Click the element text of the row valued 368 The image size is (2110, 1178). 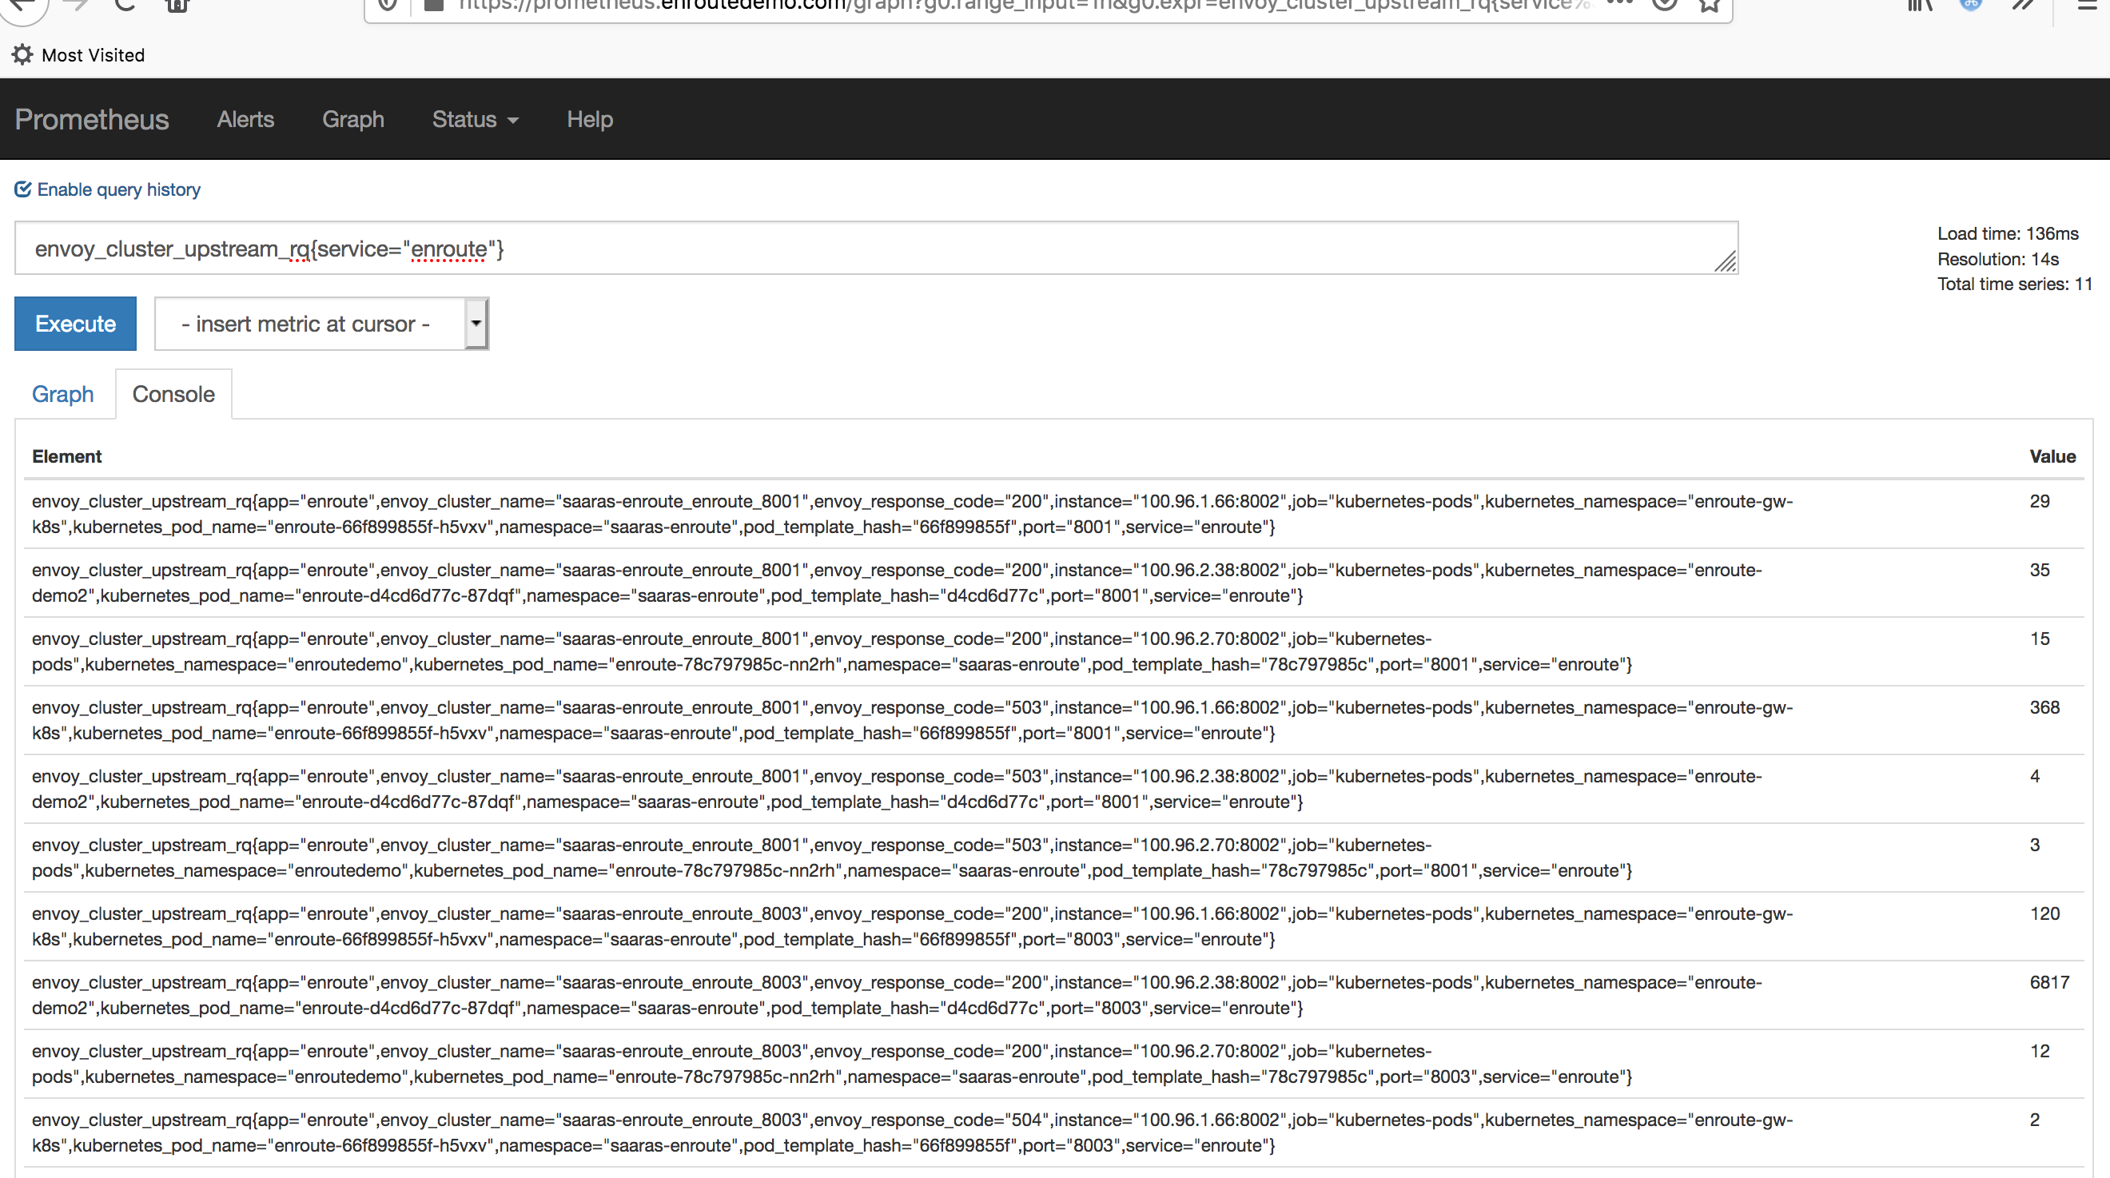913,721
